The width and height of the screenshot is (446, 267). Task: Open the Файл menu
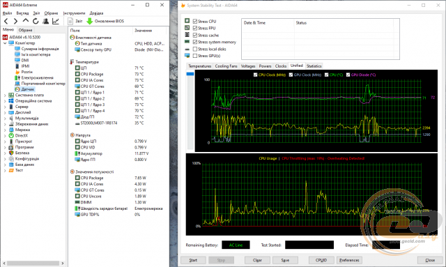point(8,13)
